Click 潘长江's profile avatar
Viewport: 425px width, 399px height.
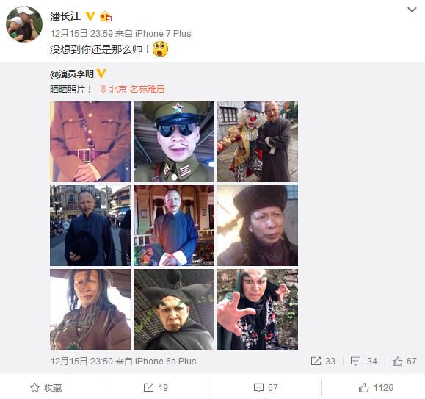(x=24, y=24)
